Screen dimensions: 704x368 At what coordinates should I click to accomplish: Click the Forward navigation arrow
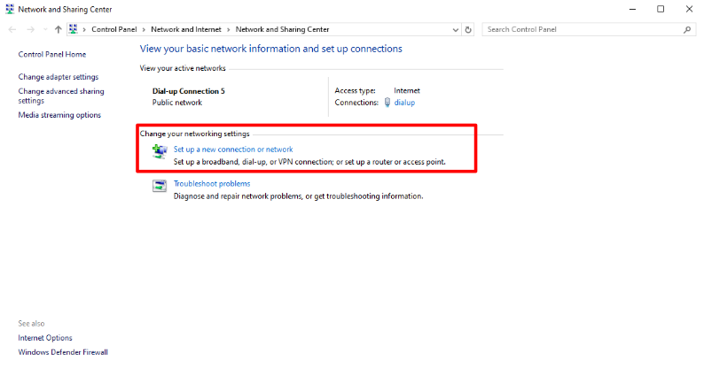tap(30, 29)
